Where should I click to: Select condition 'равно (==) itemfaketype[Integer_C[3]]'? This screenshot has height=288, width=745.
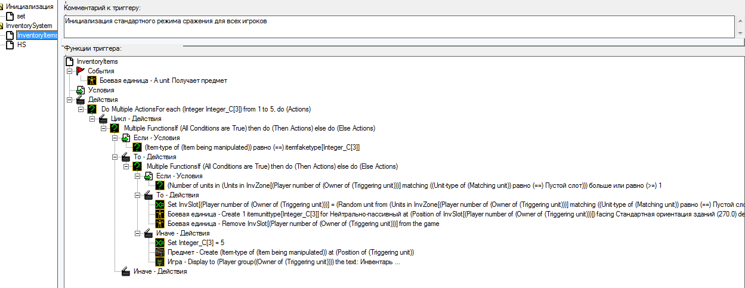pos(252,147)
